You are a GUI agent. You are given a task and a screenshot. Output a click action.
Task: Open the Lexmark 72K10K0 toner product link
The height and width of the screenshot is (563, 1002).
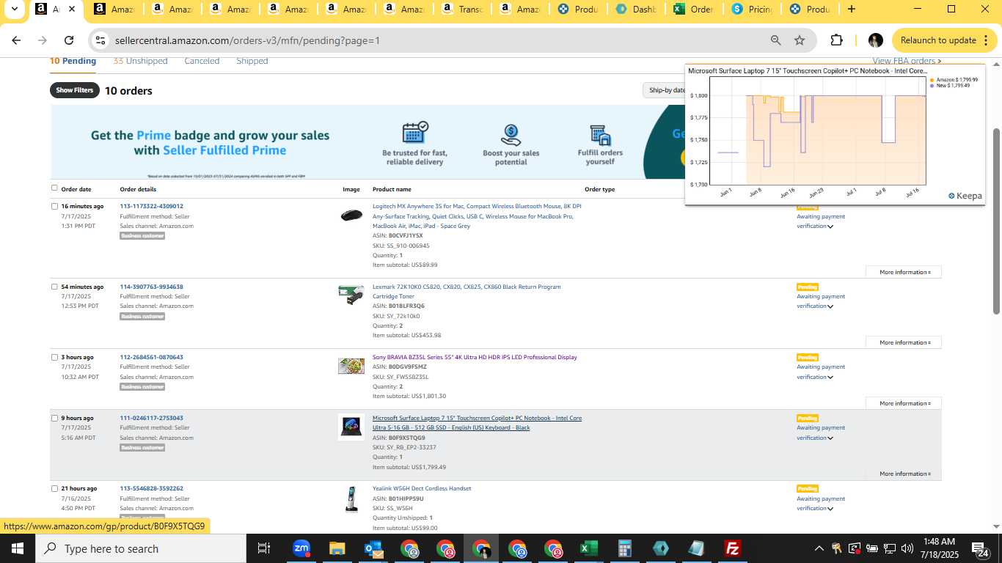pyautogui.click(x=467, y=291)
